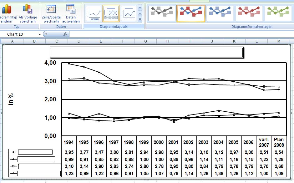The image size is (294, 183).
Task: Open Daten auswählen dialog
Action: coord(71,9)
